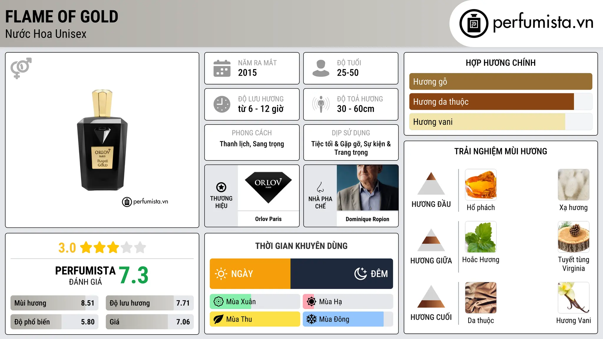Click the 3.0 star rating number
Image resolution: width=603 pixels, height=339 pixels.
(67, 248)
